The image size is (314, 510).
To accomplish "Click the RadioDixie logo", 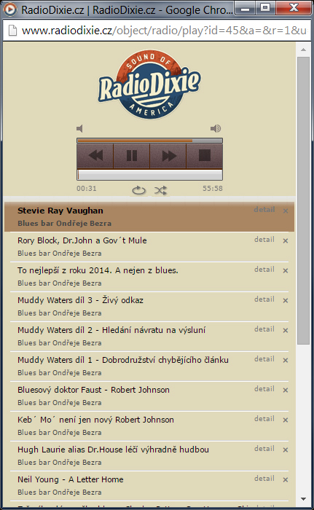I will coord(149,85).
